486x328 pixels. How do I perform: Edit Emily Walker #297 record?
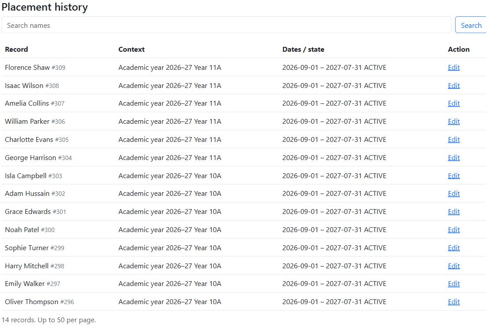pyautogui.click(x=454, y=284)
